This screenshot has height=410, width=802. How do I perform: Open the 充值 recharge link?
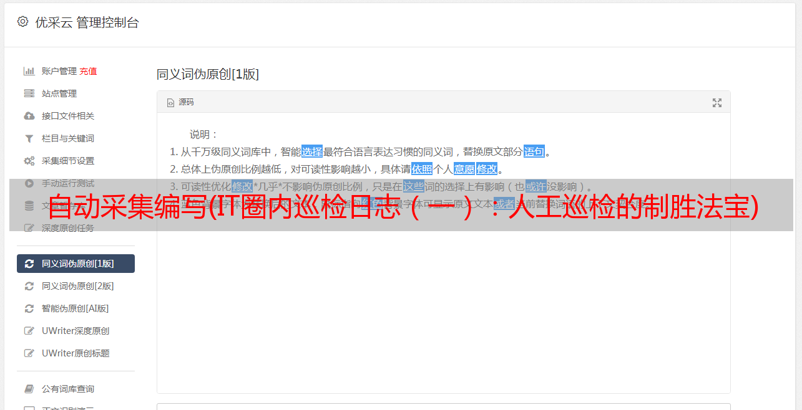(88, 71)
